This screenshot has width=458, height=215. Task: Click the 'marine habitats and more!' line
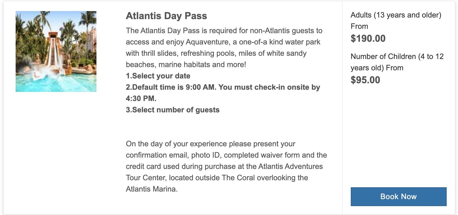coord(202,65)
